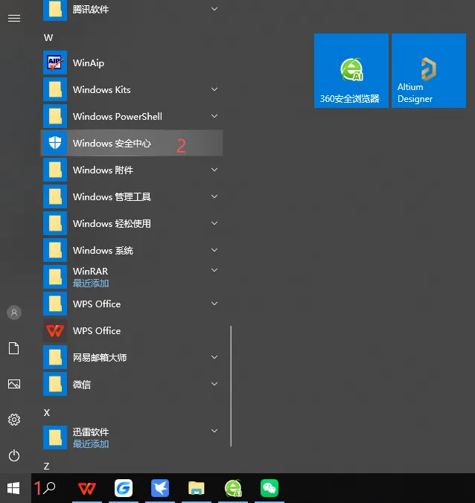Expand the Windows Kits folder
This screenshot has width=475, height=503.
click(214, 89)
